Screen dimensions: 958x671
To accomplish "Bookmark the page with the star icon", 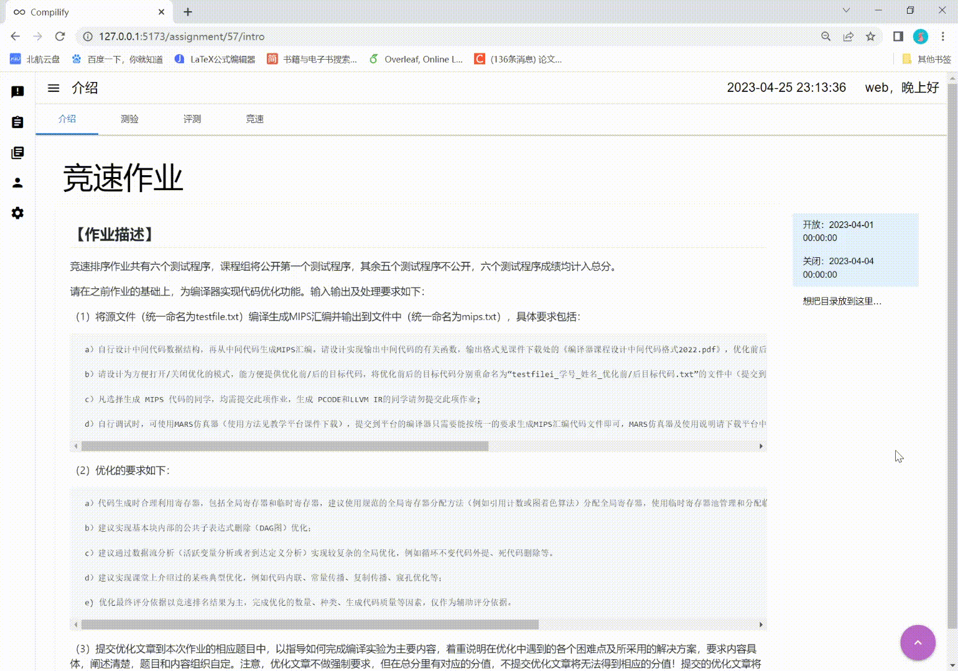I will [870, 37].
